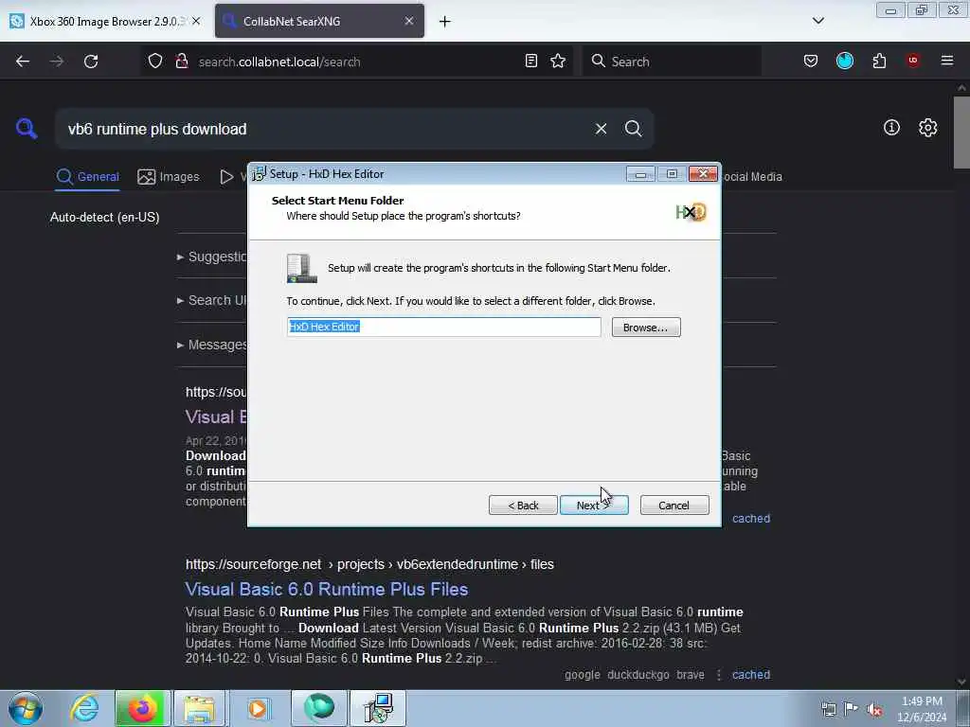Expand the Suggestions section
The height and width of the screenshot is (727, 970).
[x=211, y=257]
